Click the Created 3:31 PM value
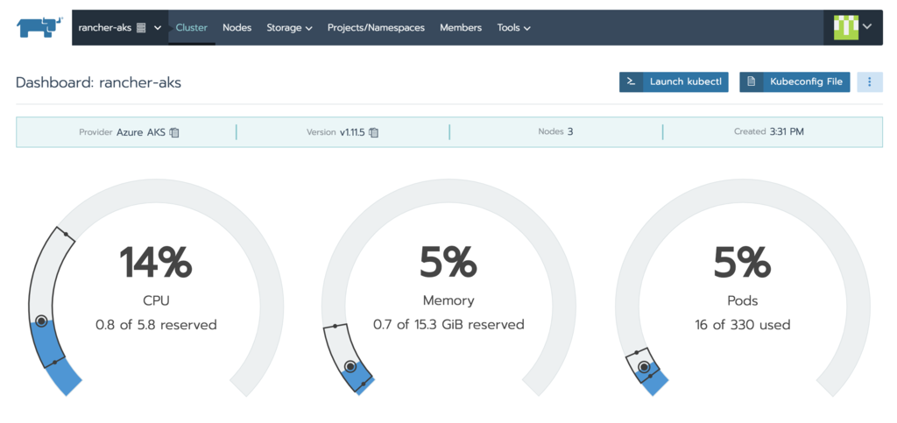 coord(769,132)
